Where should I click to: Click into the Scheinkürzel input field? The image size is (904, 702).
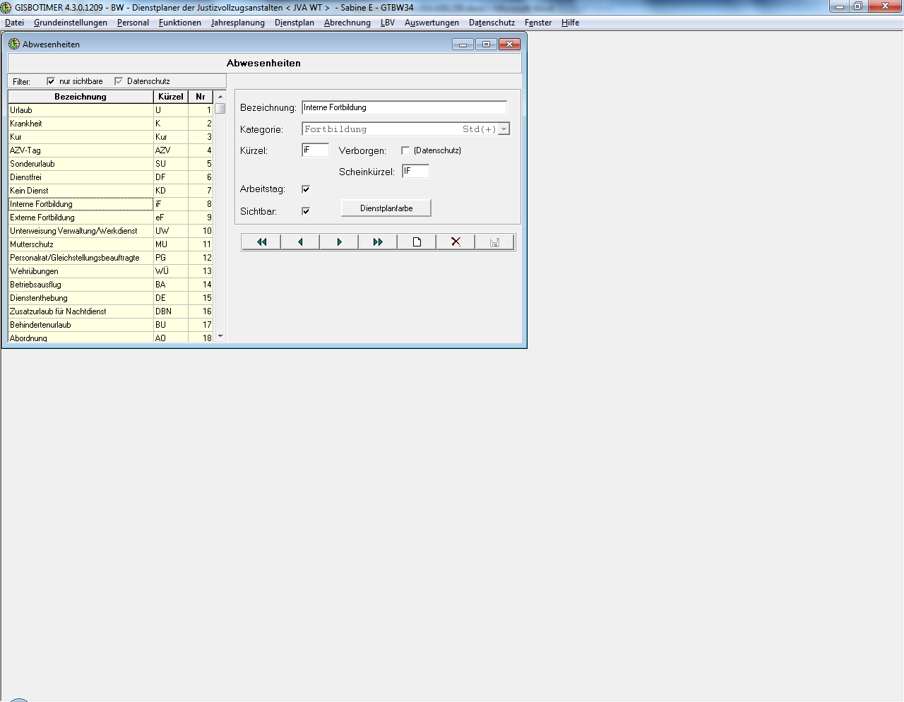tap(416, 171)
